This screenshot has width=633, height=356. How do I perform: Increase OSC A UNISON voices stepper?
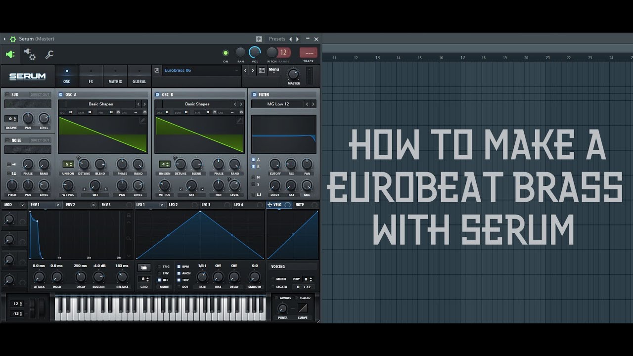72,163
